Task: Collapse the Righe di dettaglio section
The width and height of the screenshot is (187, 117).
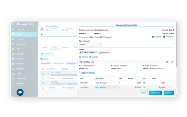Action: tap(80, 73)
